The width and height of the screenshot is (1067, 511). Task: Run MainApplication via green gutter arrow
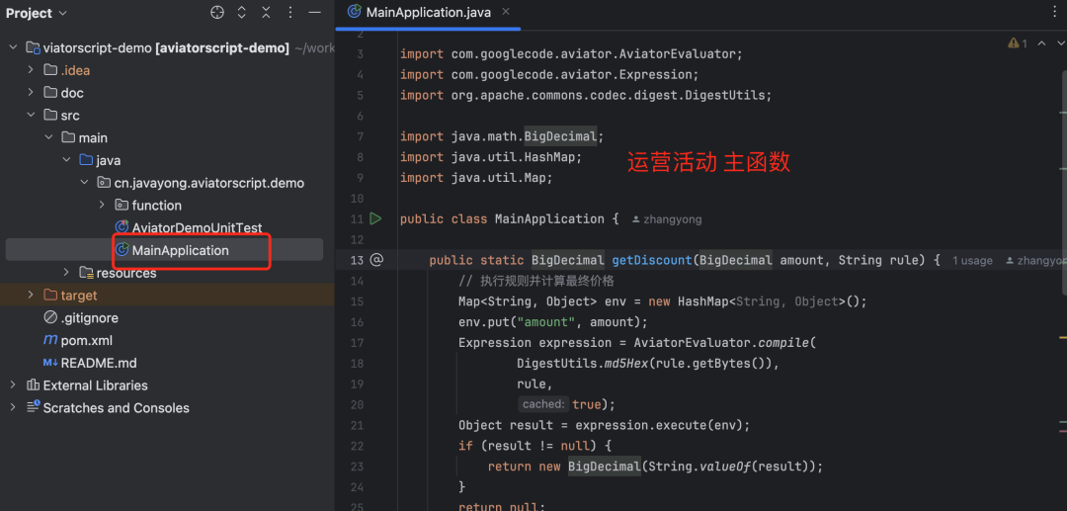click(375, 218)
